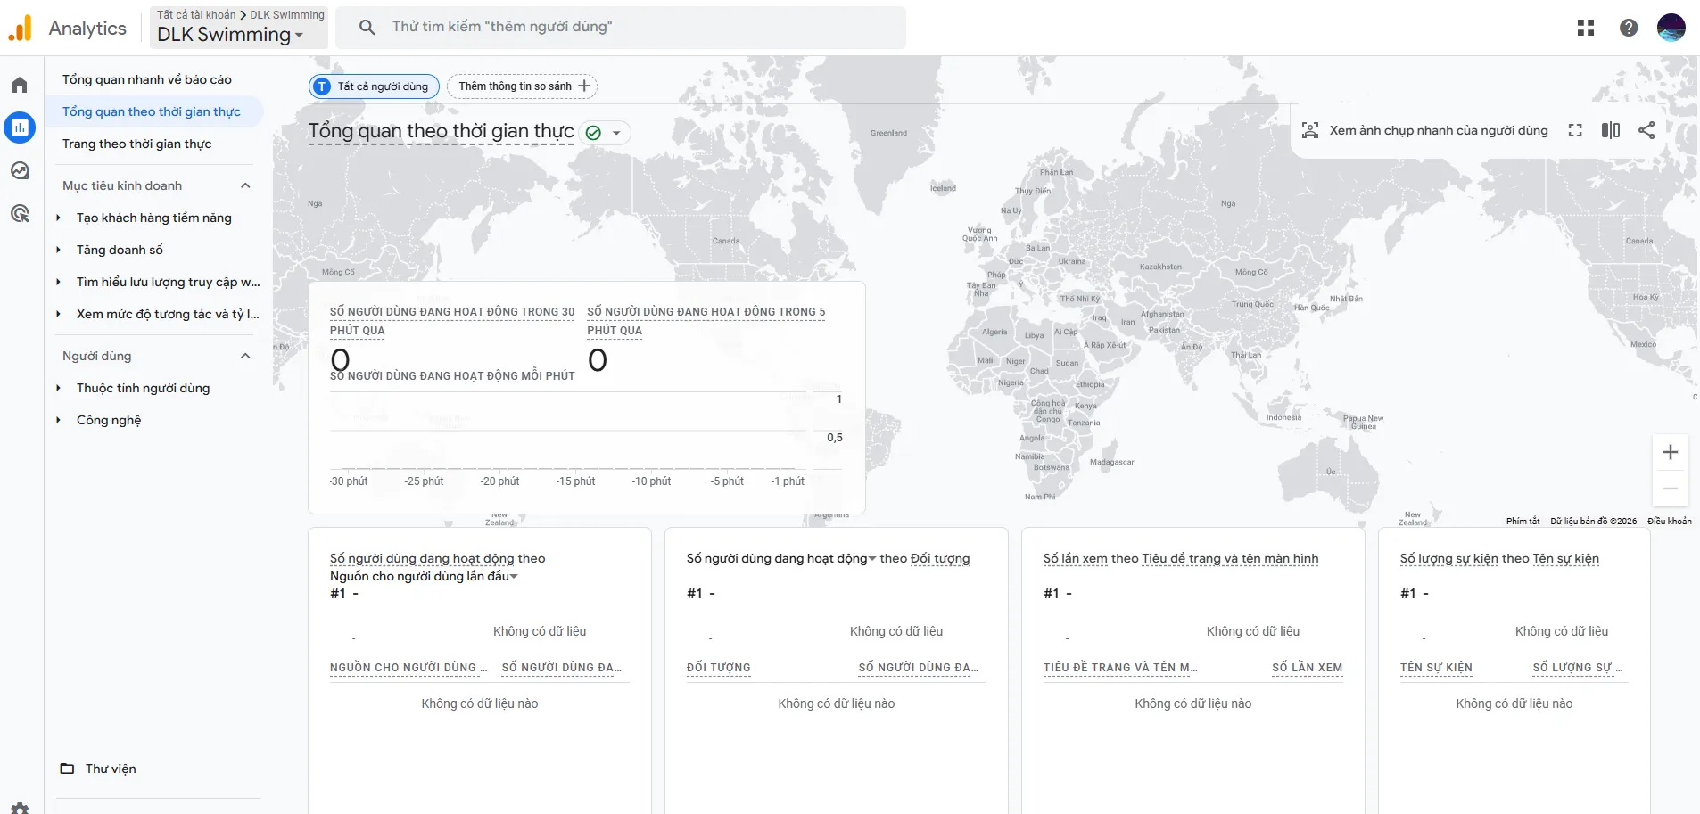Click Tất cả người dùng chip
The image size is (1700, 814).
[374, 86]
